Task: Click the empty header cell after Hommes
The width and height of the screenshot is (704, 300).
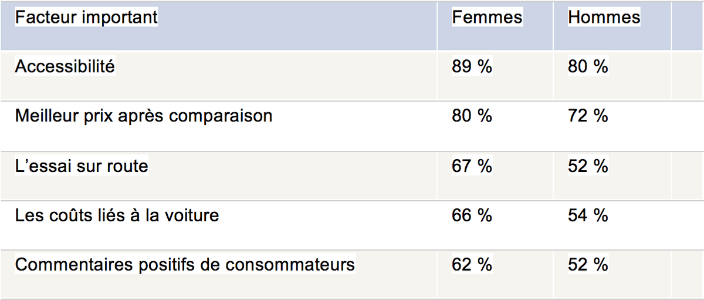Action: 688,25
